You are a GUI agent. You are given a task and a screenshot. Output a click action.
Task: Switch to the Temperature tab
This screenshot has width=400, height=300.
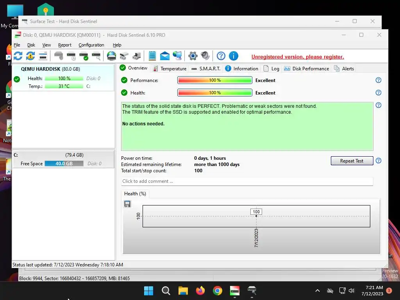click(170, 69)
